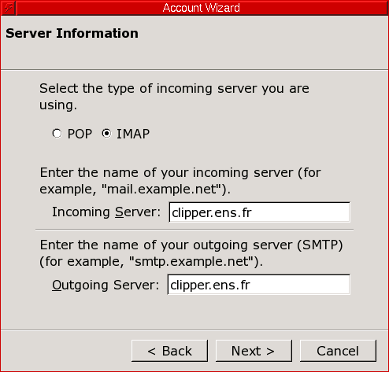Viewport: 389px width, 372px height.
Task: Select the IMAP radio button
Action: point(106,134)
